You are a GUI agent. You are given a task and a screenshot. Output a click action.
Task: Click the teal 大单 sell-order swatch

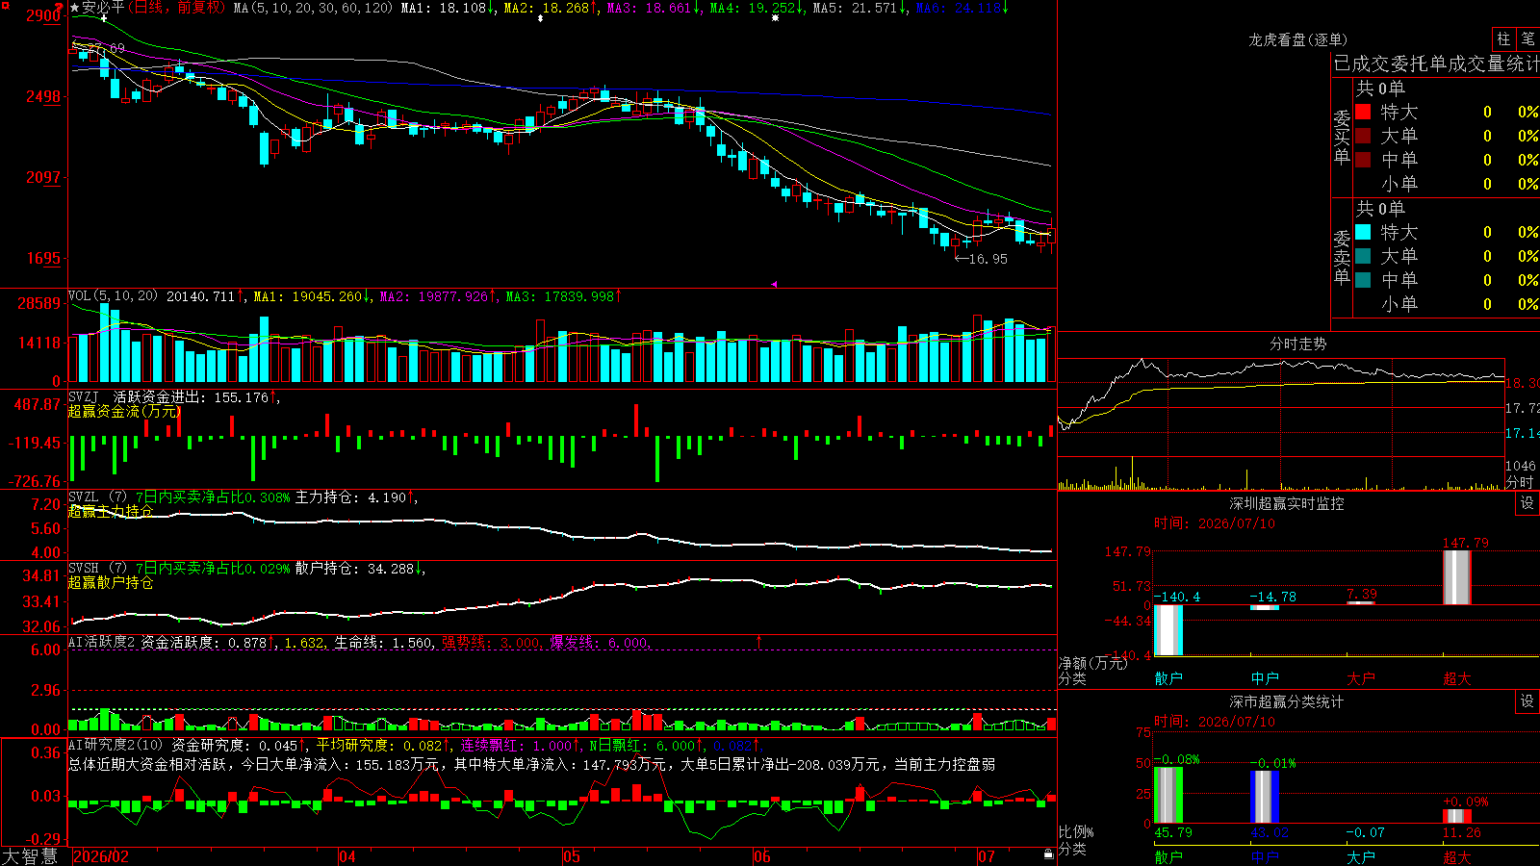click(1363, 256)
